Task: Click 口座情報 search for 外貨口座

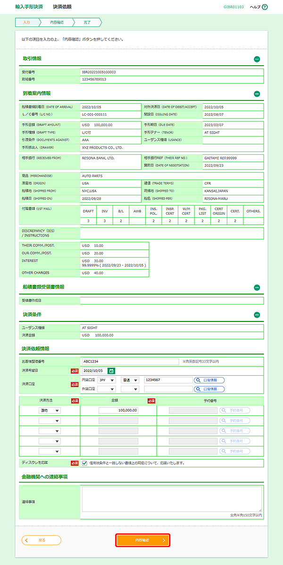Action: [x=209, y=389]
